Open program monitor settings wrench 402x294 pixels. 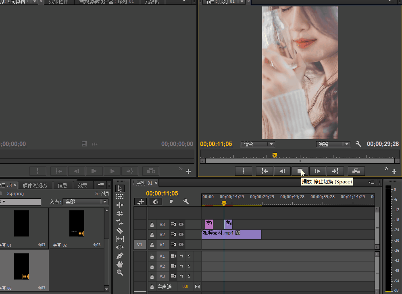pos(358,144)
